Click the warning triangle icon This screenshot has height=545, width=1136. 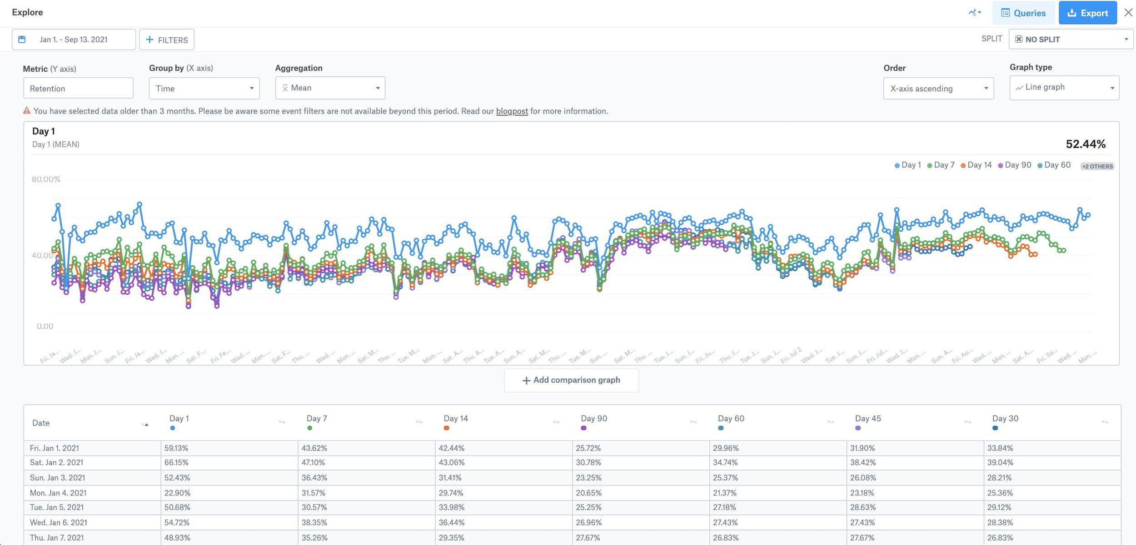tap(27, 110)
